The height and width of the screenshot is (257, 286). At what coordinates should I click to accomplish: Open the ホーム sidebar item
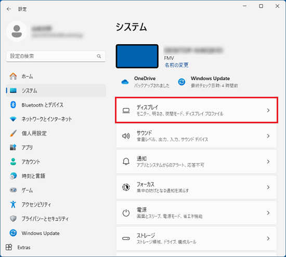tap(56, 76)
